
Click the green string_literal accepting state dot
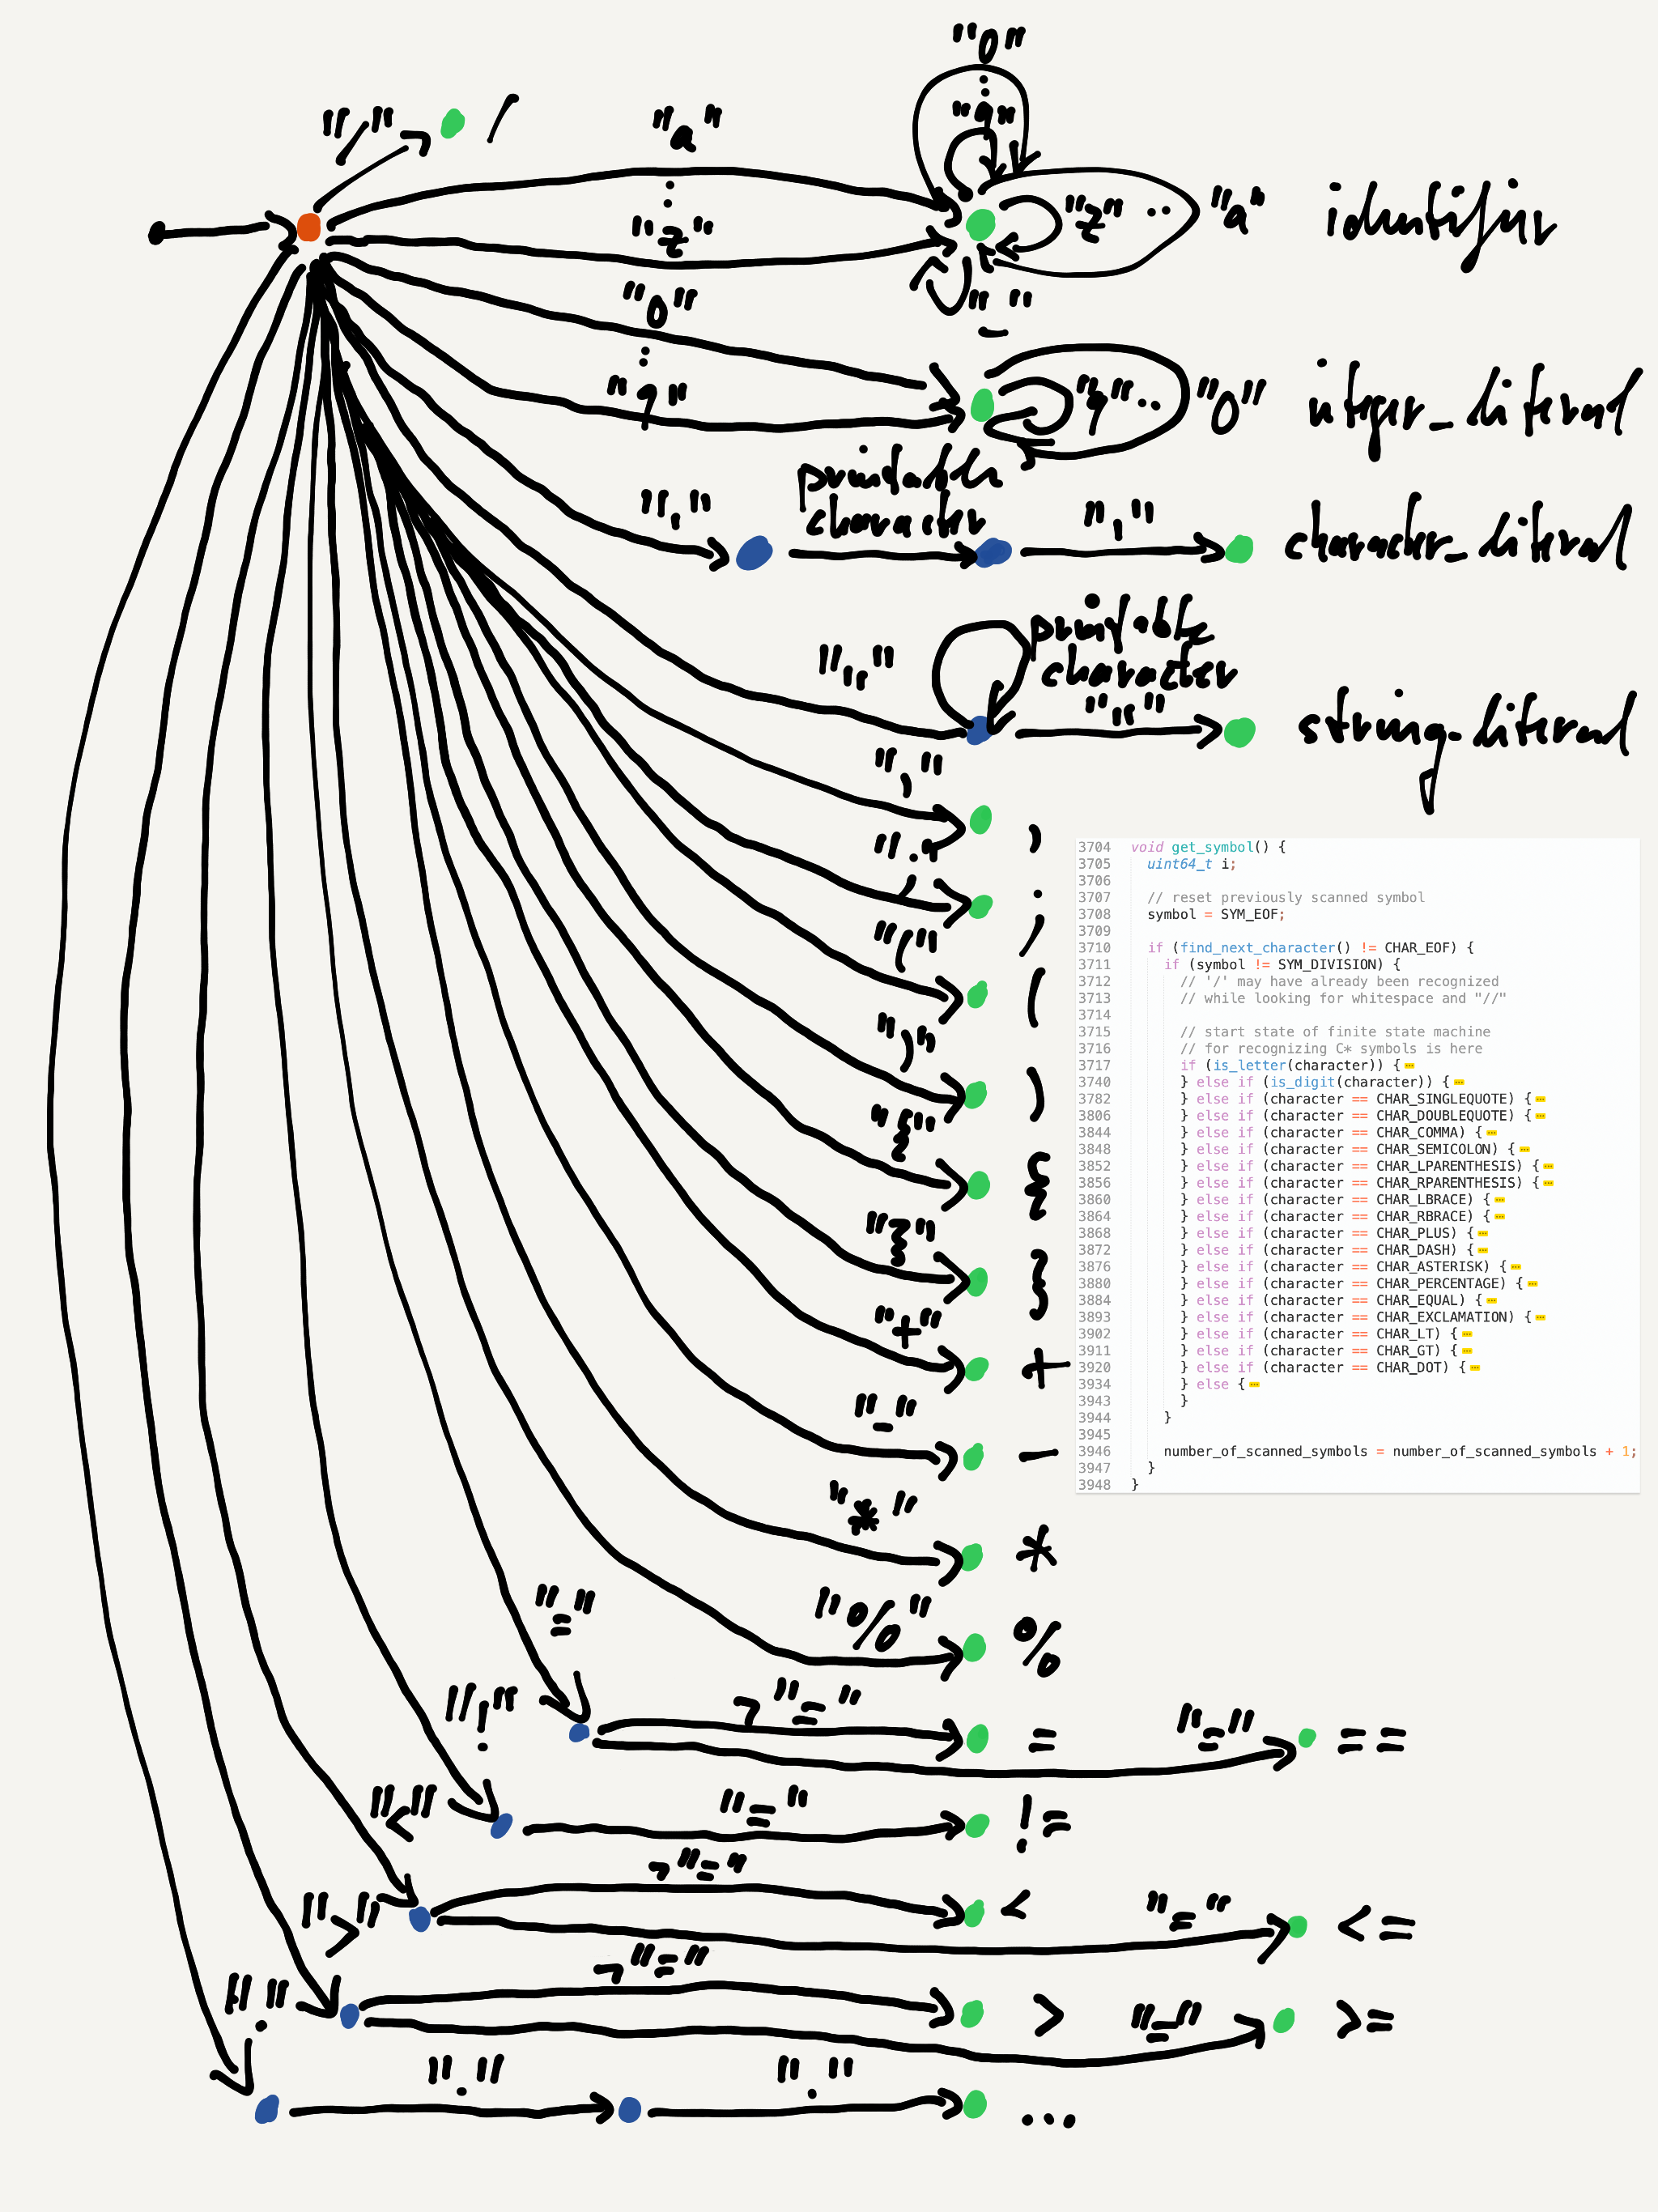click(x=1239, y=732)
